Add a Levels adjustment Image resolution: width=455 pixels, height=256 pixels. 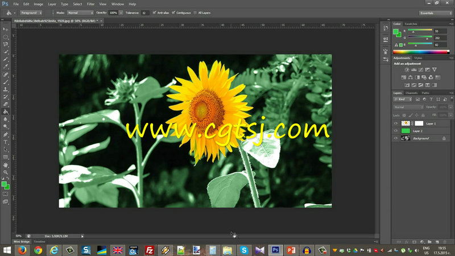[x=414, y=69]
